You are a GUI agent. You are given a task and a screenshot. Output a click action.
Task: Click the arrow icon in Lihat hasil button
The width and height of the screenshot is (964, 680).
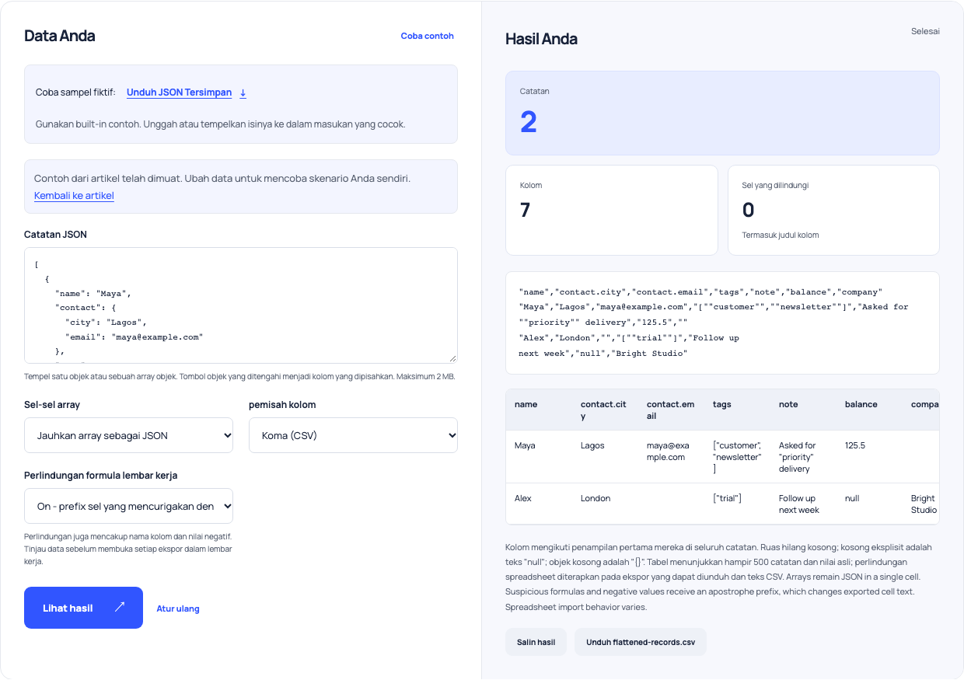coord(120,608)
